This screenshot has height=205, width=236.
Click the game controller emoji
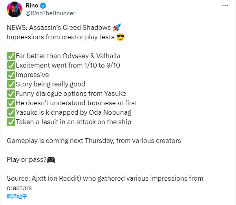(51, 160)
